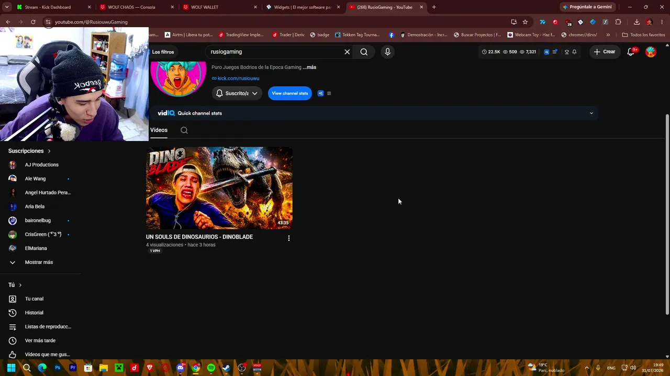Open TradingView bookmark
This screenshot has height=376, width=670.
point(241,35)
